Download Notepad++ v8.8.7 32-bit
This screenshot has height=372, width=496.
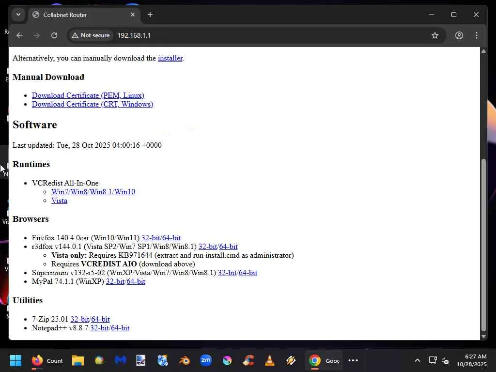pos(99,328)
